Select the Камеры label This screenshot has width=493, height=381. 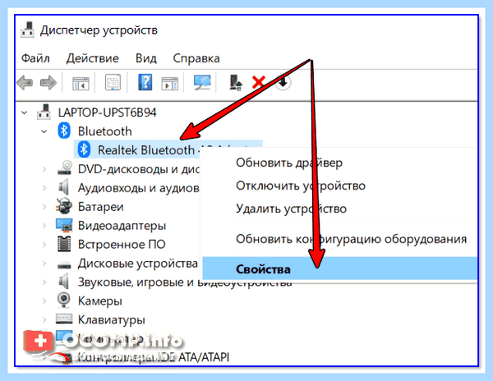[x=100, y=301]
